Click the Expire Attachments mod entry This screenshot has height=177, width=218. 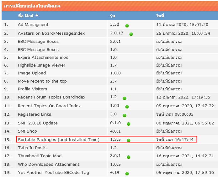pyautogui.click(x=43, y=58)
